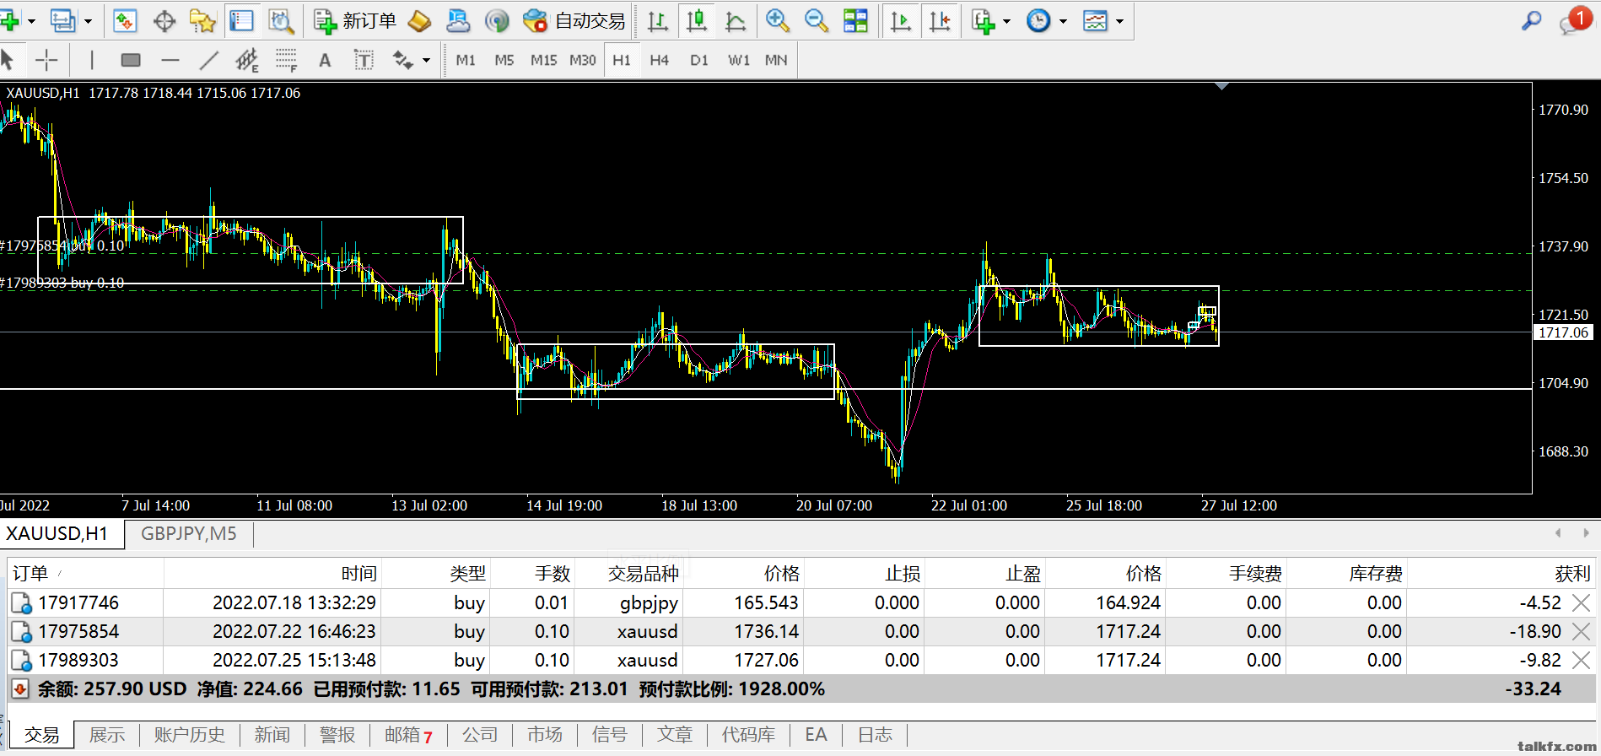Select the vertical line tool
The width and height of the screenshot is (1601, 756).
91,60
